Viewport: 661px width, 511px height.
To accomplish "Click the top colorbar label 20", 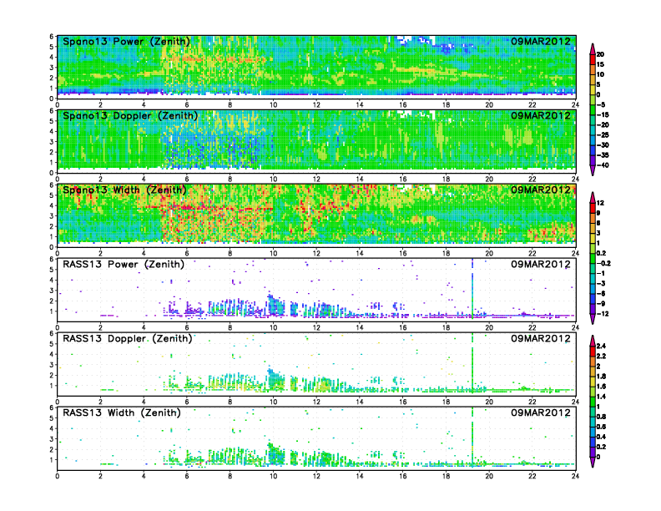I will pos(600,54).
